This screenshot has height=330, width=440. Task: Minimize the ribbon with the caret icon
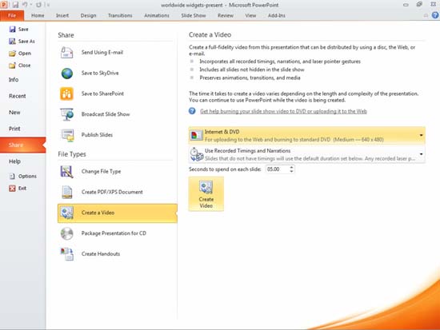click(x=426, y=16)
